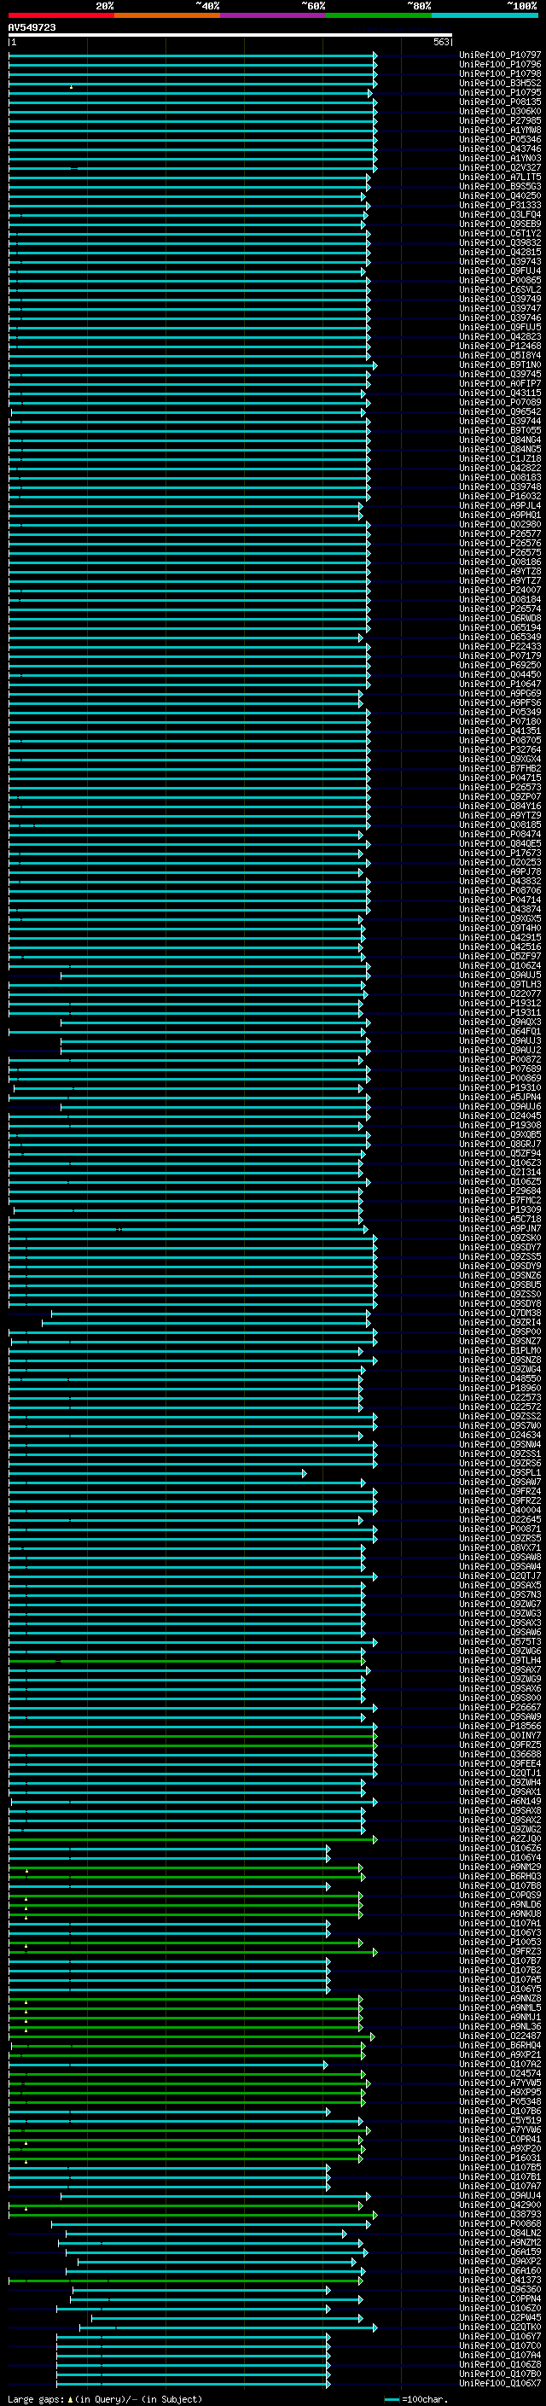This screenshot has height=2406, width=546.
Task: Click the orange ~40% identity legend segment
Action: pyautogui.click(x=168, y=15)
